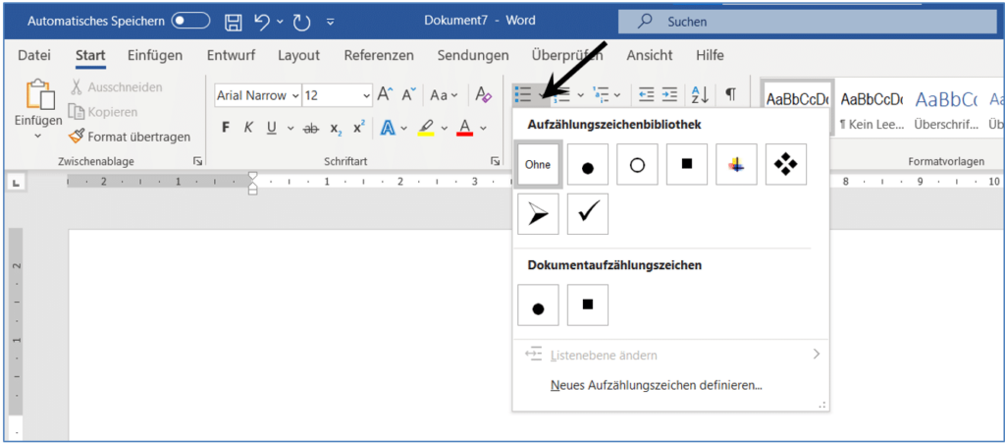1005x443 pixels.
Task: Expand the Einfügen paste dropdown arrow
Action: point(38,136)
